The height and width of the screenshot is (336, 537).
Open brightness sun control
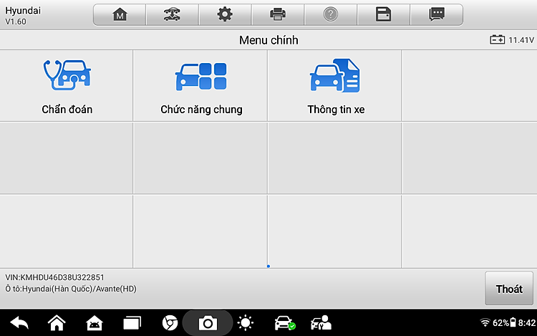[246, 323]
